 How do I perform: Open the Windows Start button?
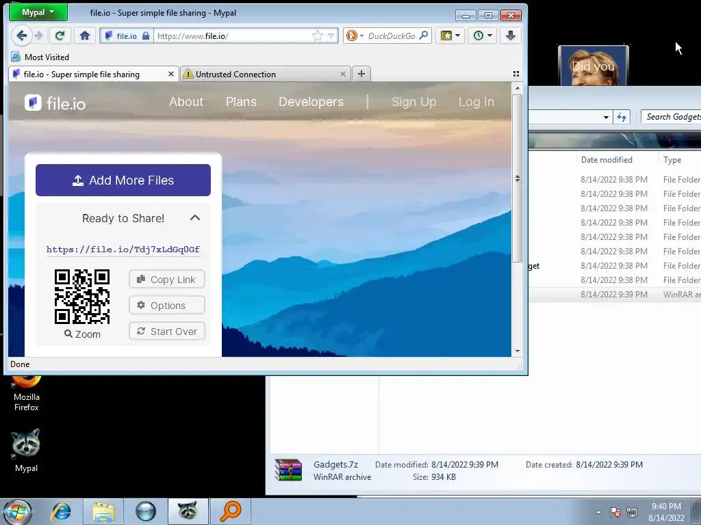click(x=16, y=511)
